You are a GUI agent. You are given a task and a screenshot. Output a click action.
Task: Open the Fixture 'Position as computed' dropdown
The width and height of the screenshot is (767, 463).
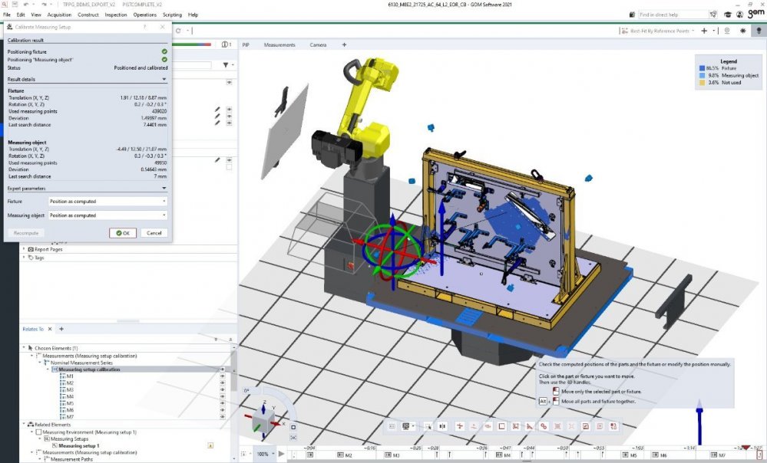point(108,201)
